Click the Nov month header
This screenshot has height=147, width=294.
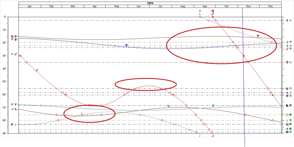point(249,6)
